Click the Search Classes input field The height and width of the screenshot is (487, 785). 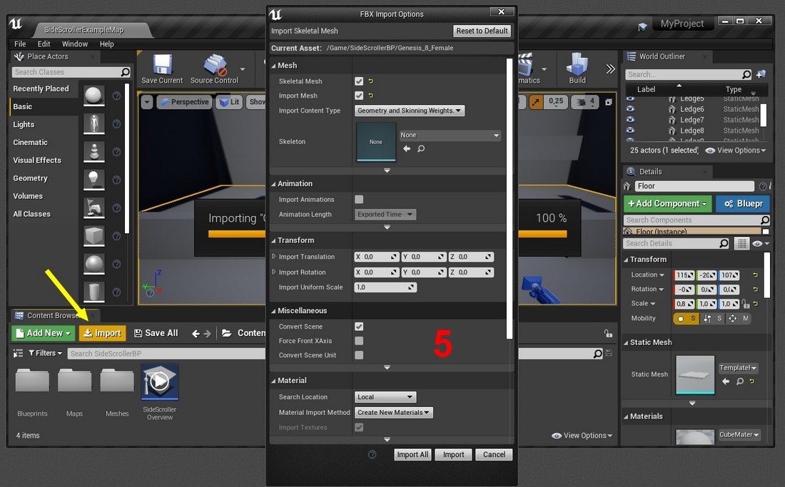71,73
